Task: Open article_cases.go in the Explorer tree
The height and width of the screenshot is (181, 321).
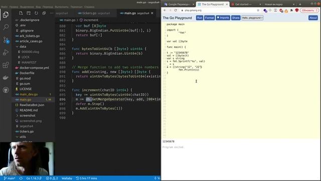Action: pos(31,41)
